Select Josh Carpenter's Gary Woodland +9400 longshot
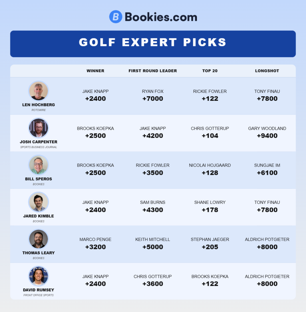 [x=267, y=132]
